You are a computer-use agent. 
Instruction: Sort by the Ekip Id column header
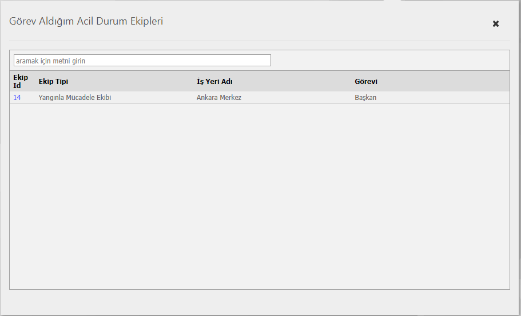pos(21,82)
